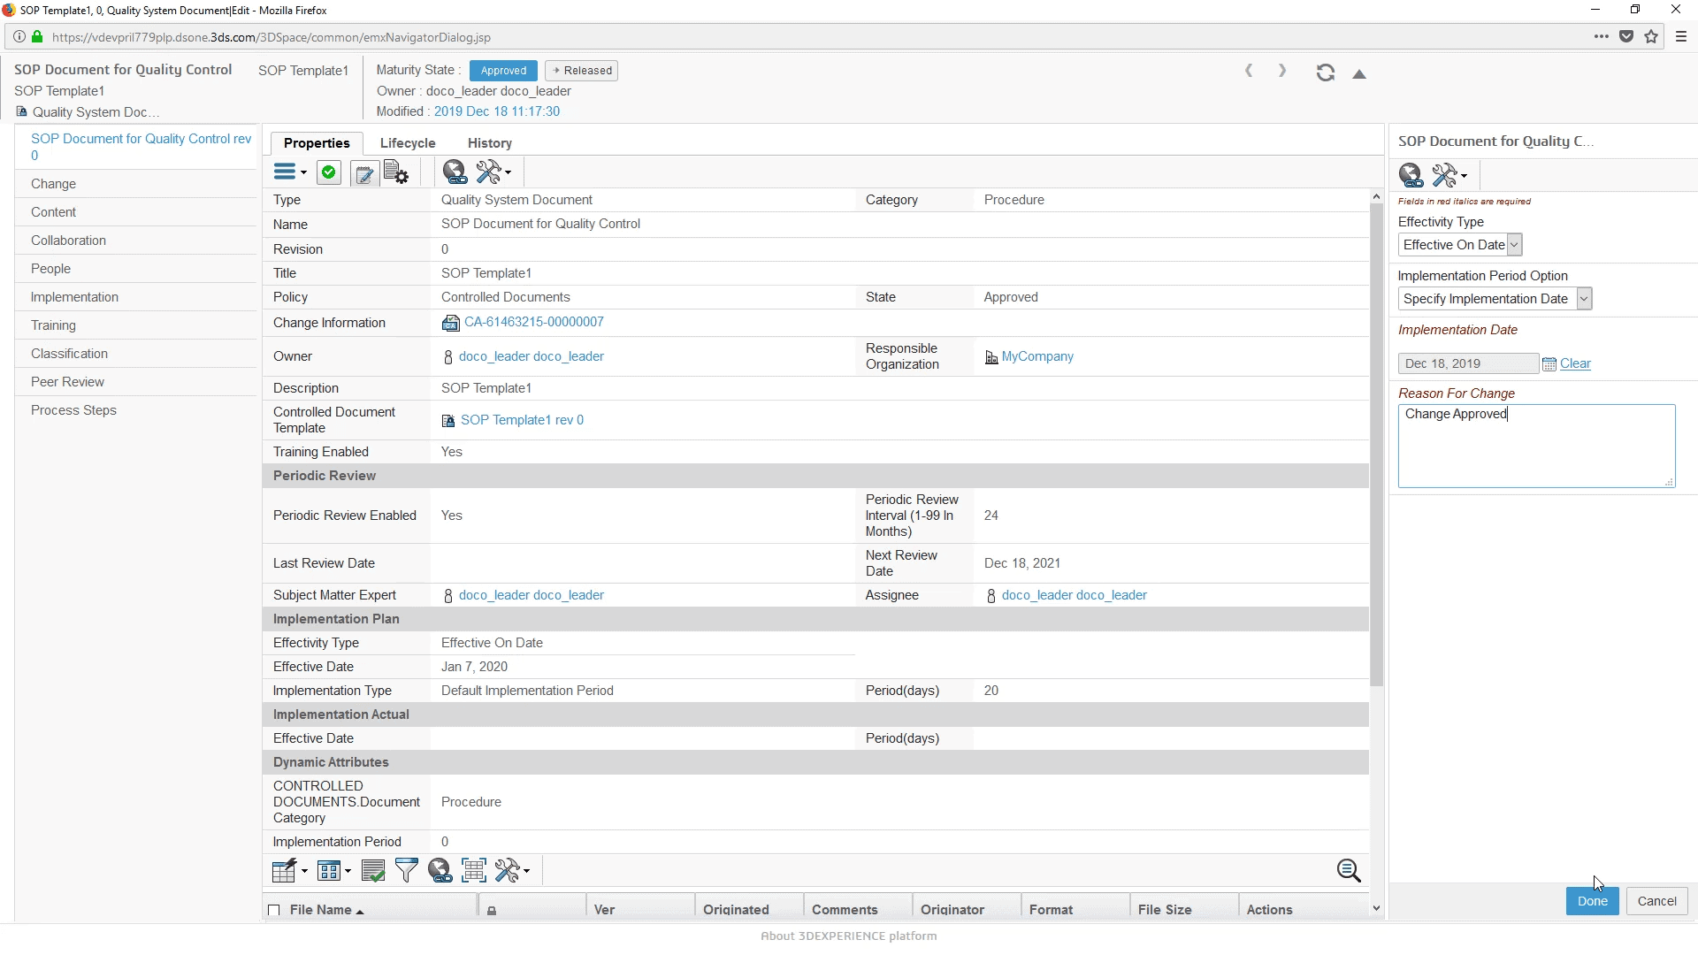Click the document settings gear icon

point(395,173)
